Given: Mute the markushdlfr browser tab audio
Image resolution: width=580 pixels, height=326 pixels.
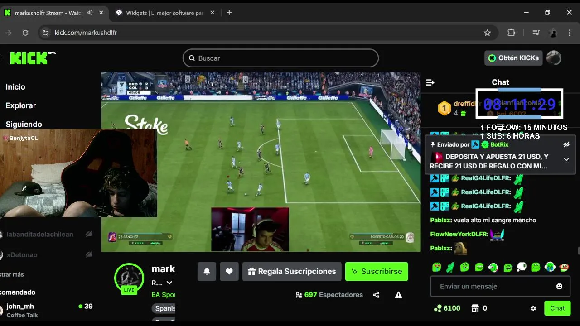Looking at the screenshot, I should (x=90, y=13).
